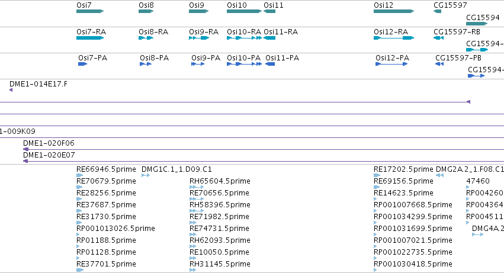Click the RE28256.5prime EST label
The width and height of the screenshot is (504, 273).
pyautogui.click(x=106, y=193)
